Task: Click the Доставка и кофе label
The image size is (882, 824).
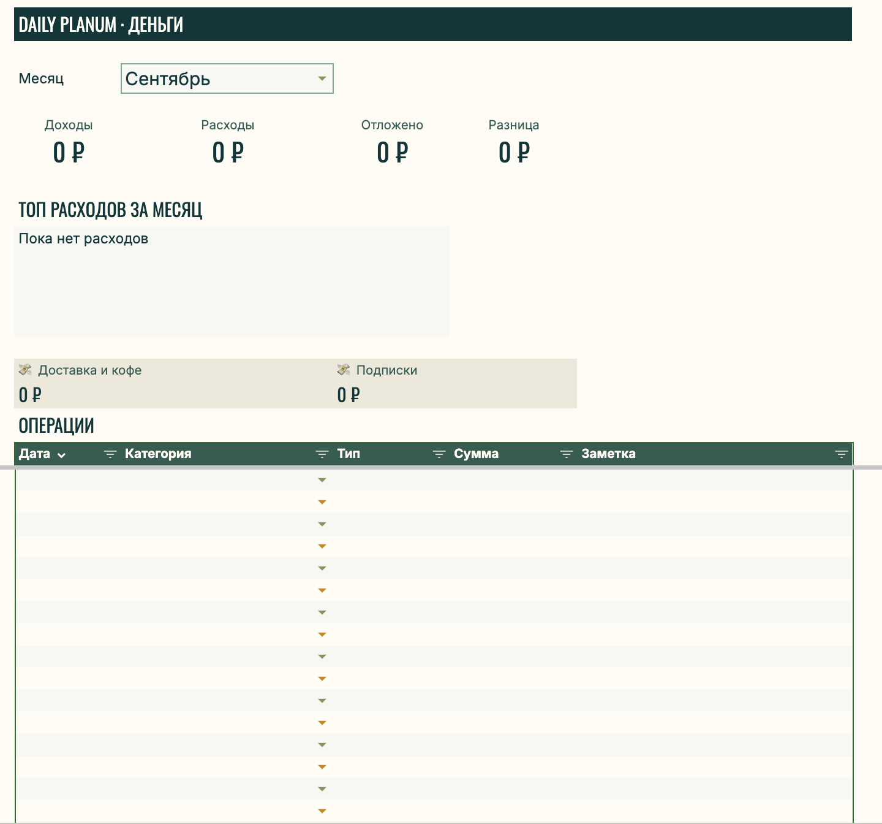Action: [x=90, y=370]
